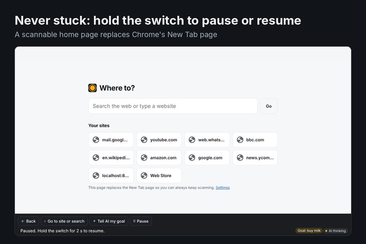Click the sparkle icon in Tell AI my goal
The width and height of the screenshot is (366, 244).
click(94, 221)
